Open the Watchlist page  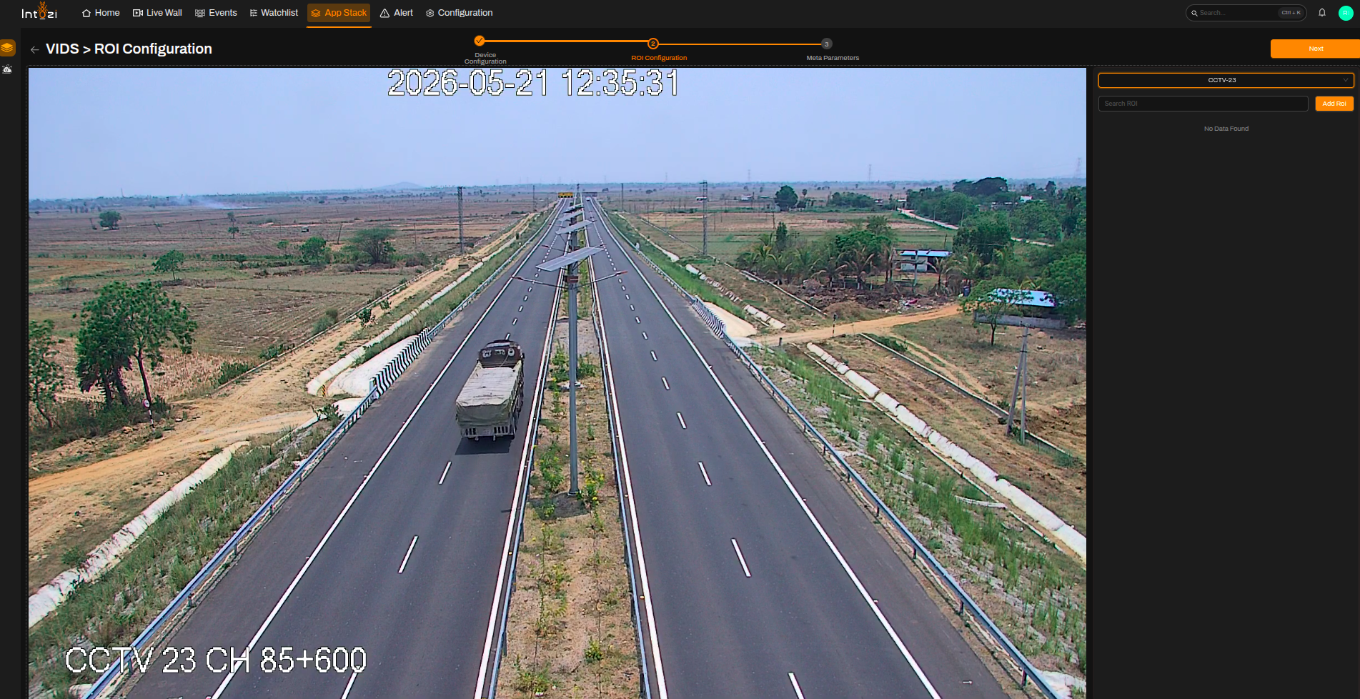(x=274, y=13)
